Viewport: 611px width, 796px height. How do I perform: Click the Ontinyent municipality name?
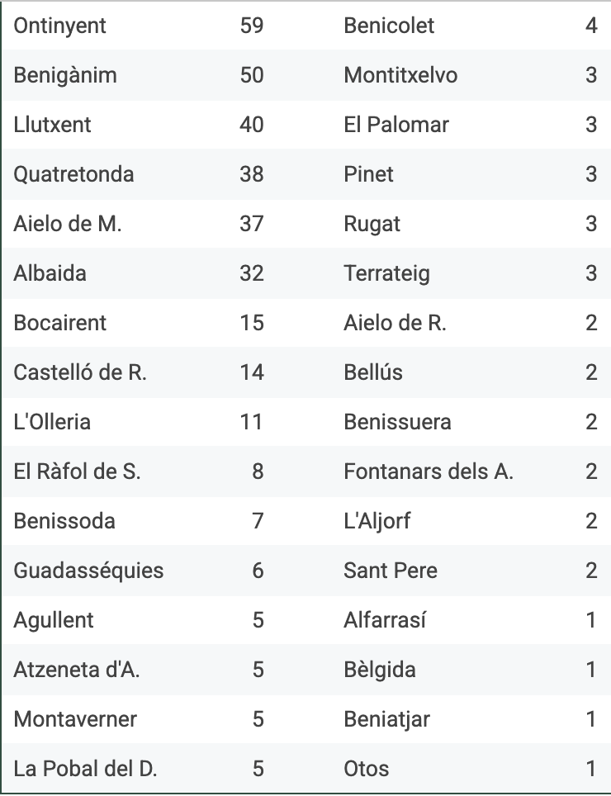[x=60, y=26]
